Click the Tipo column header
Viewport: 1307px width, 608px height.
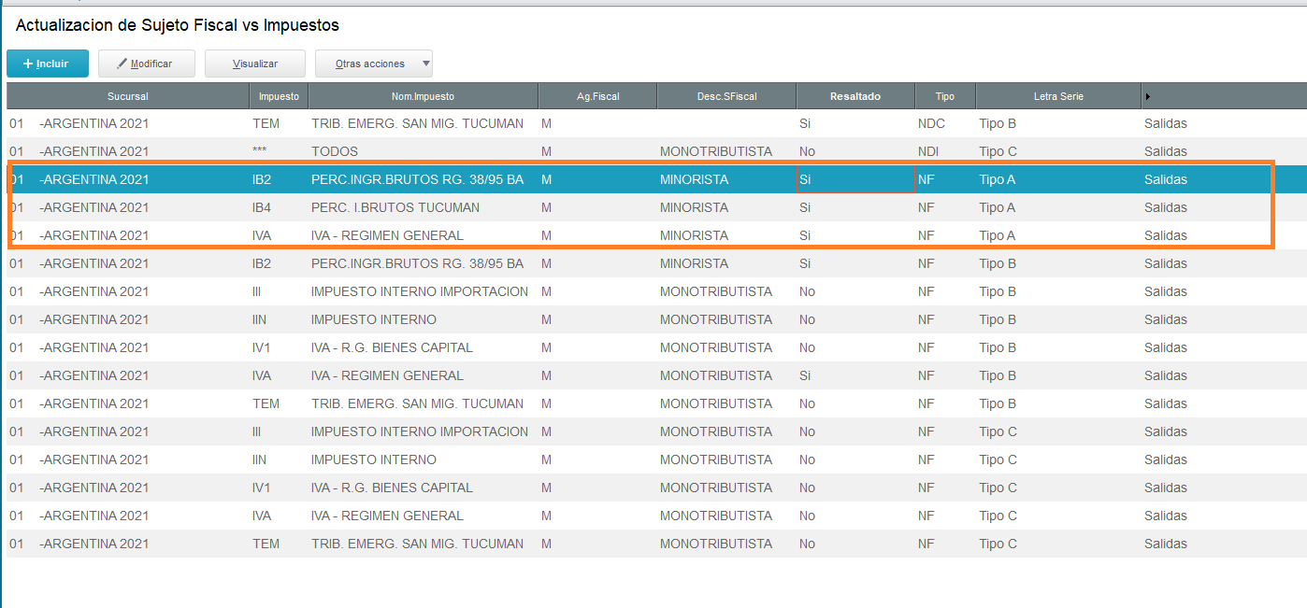tap(945, 96)
